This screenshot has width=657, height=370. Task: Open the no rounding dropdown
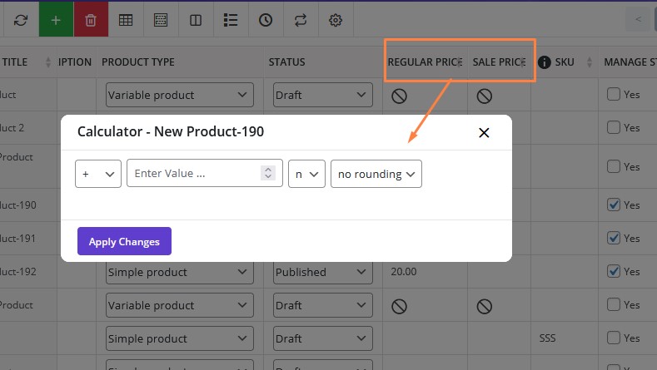[376, 174]
